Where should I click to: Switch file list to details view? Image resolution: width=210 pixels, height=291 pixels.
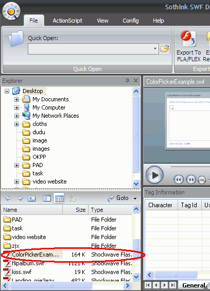(x=59, y=198)
